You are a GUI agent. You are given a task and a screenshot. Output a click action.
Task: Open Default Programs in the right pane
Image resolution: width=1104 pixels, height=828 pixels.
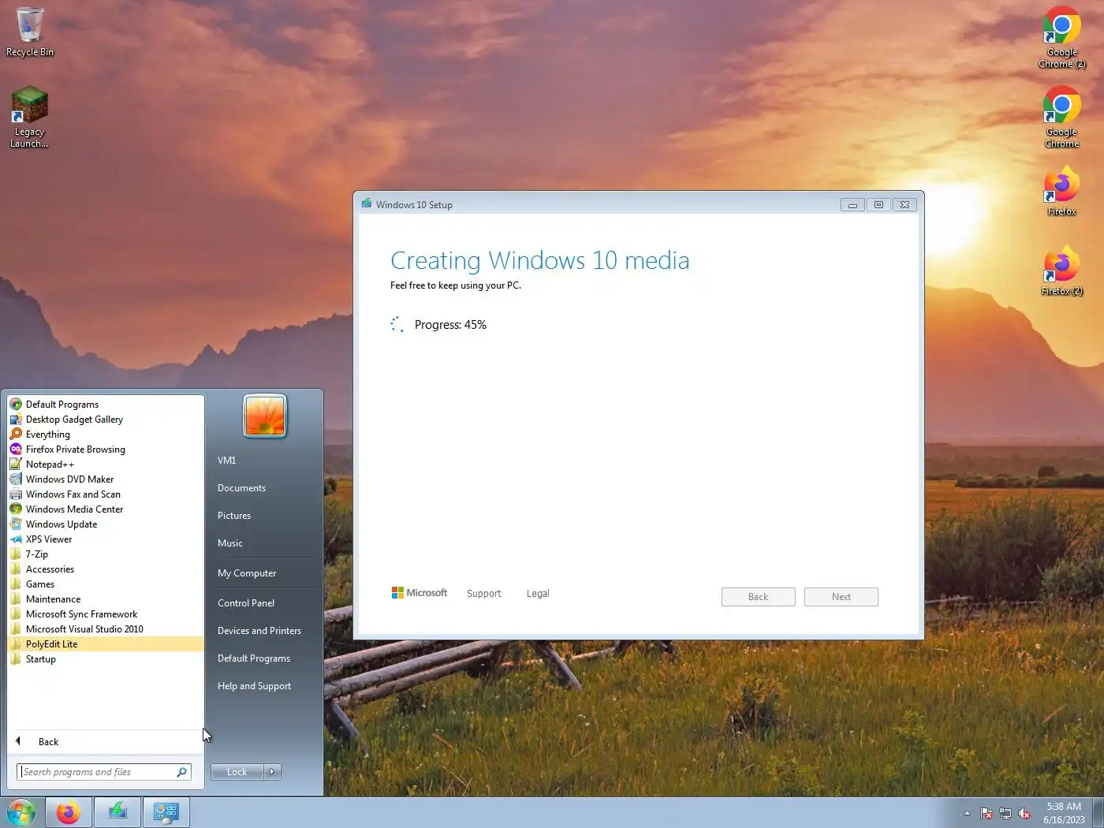264,658
